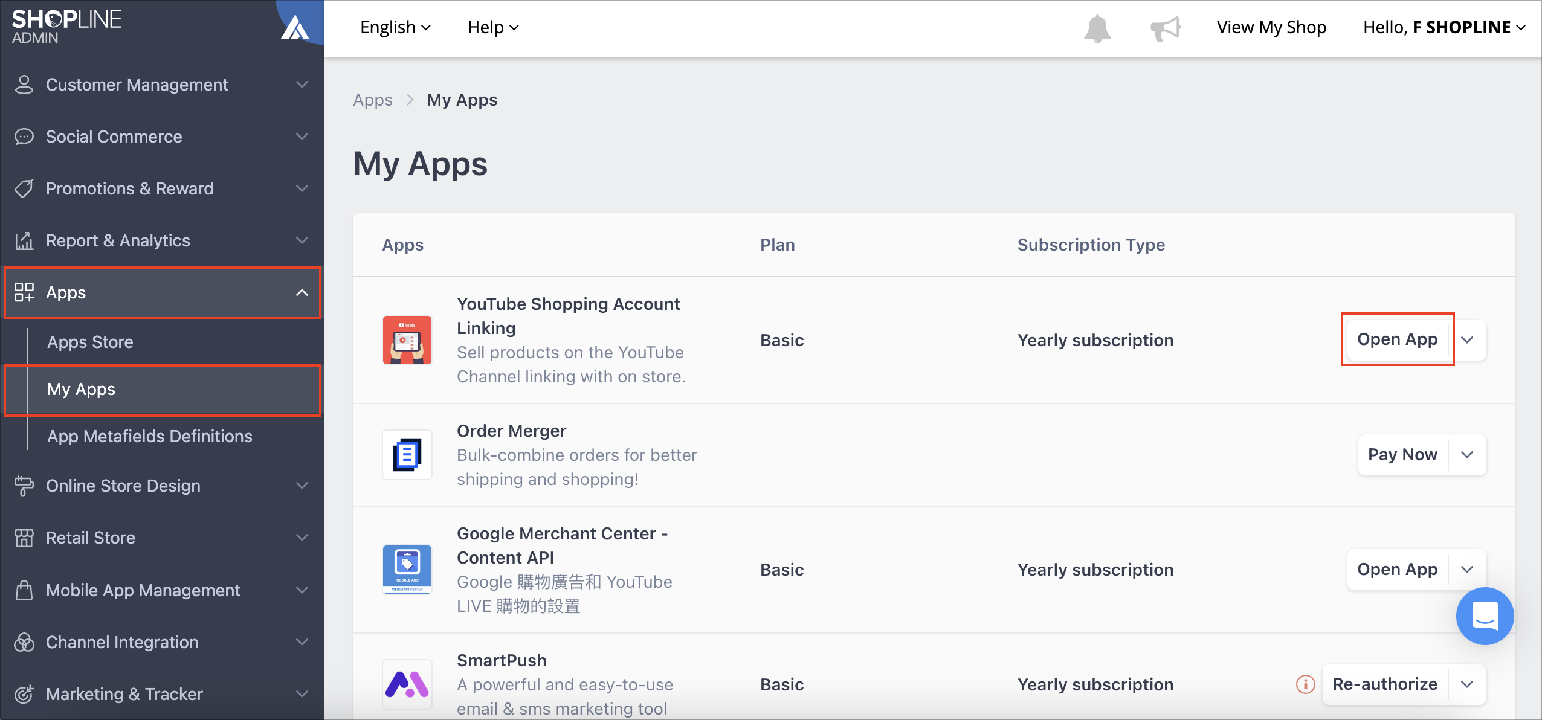Click the Apps breadcrumb link
Viewport: 1542px width, 720px height.
[373, 100]
